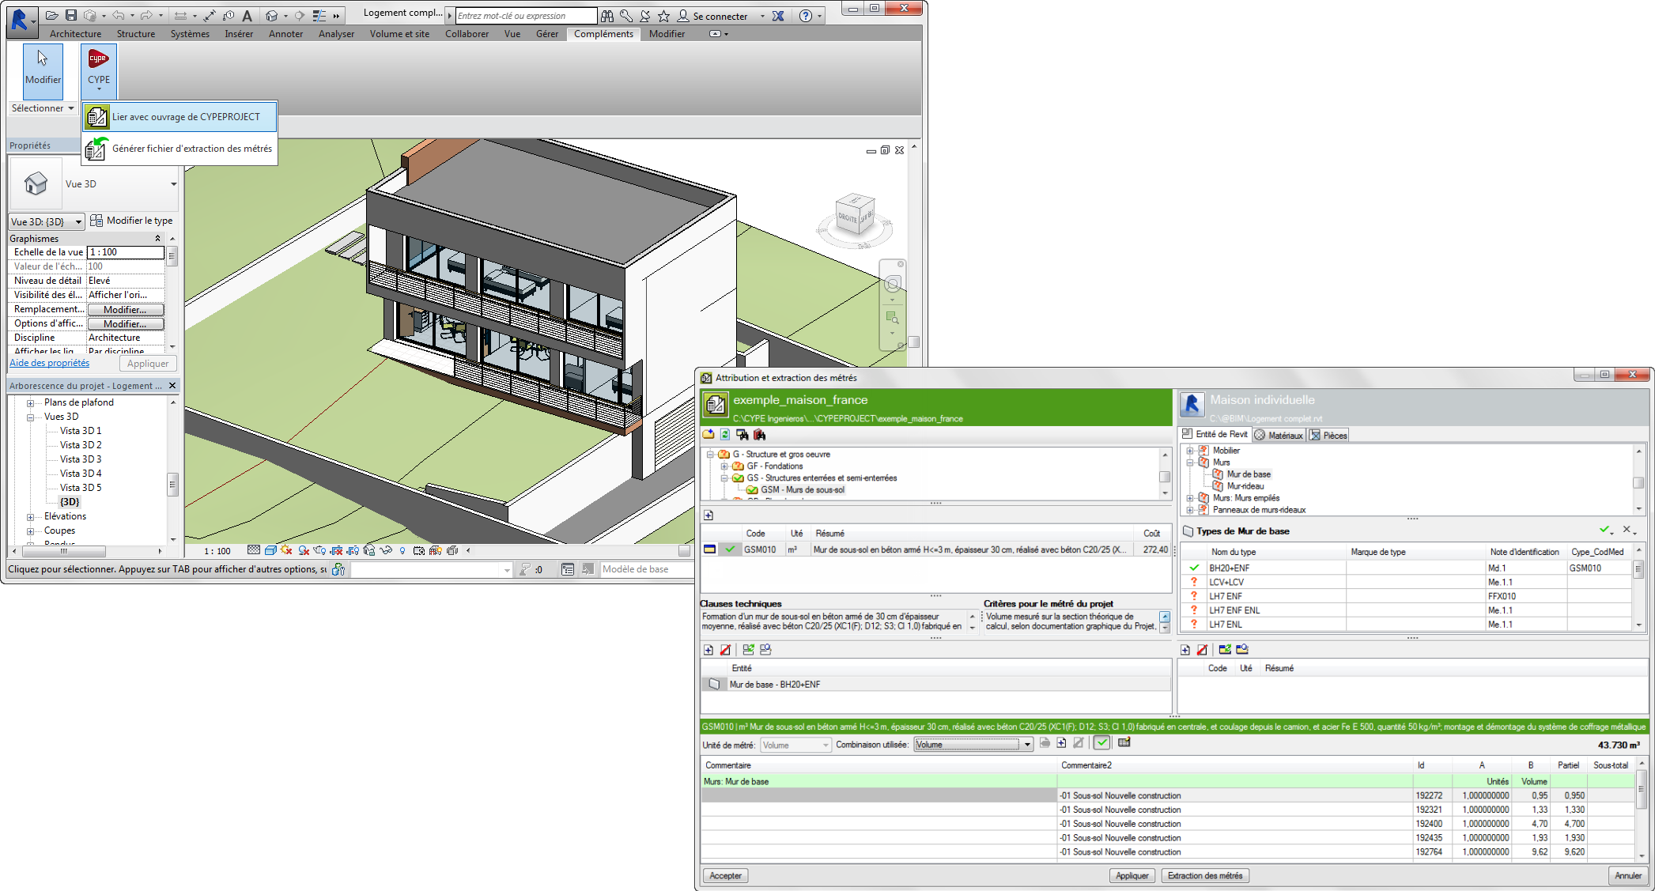Click the Text tool icon (letter A) in quick access toolbar
Image resolution: width=1655 pixels, height=891 pixels.
tap(247, 15)
